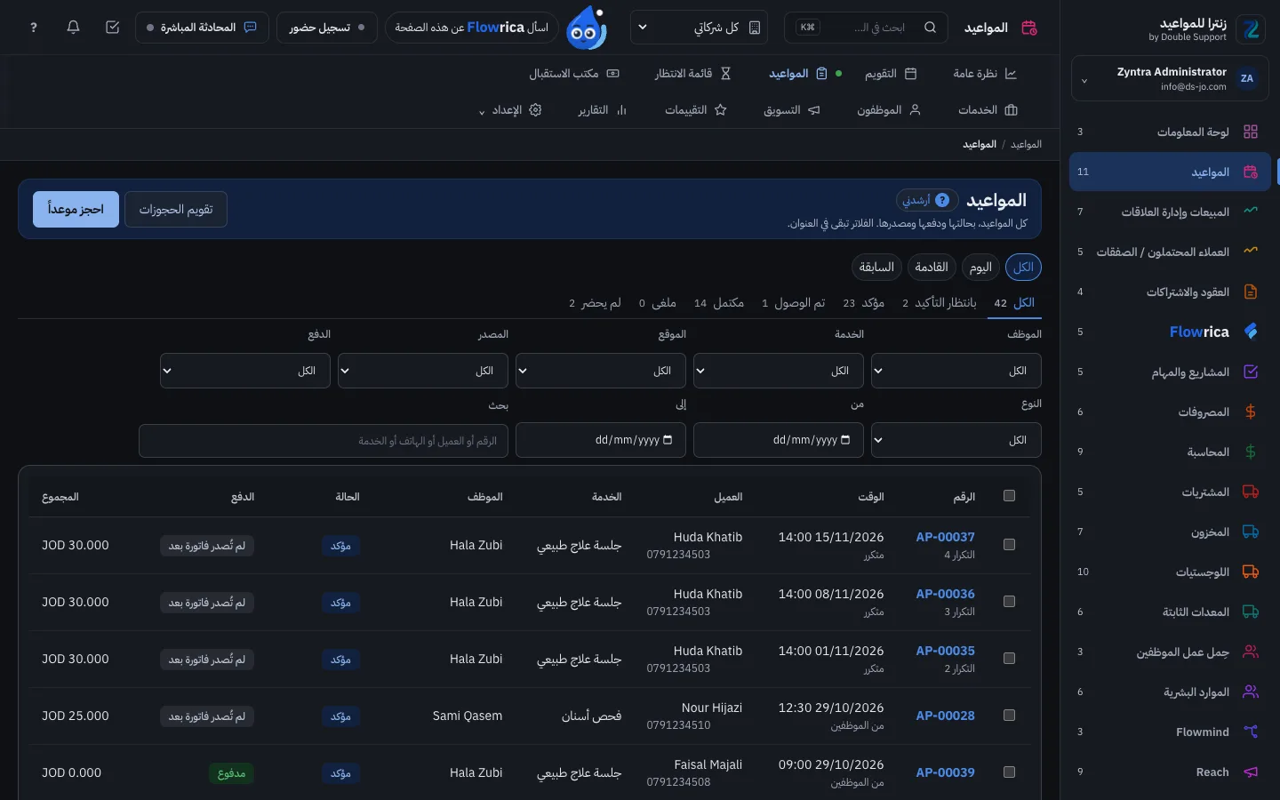Select the checkbox for appointment AP-00037

point(1009,545)
